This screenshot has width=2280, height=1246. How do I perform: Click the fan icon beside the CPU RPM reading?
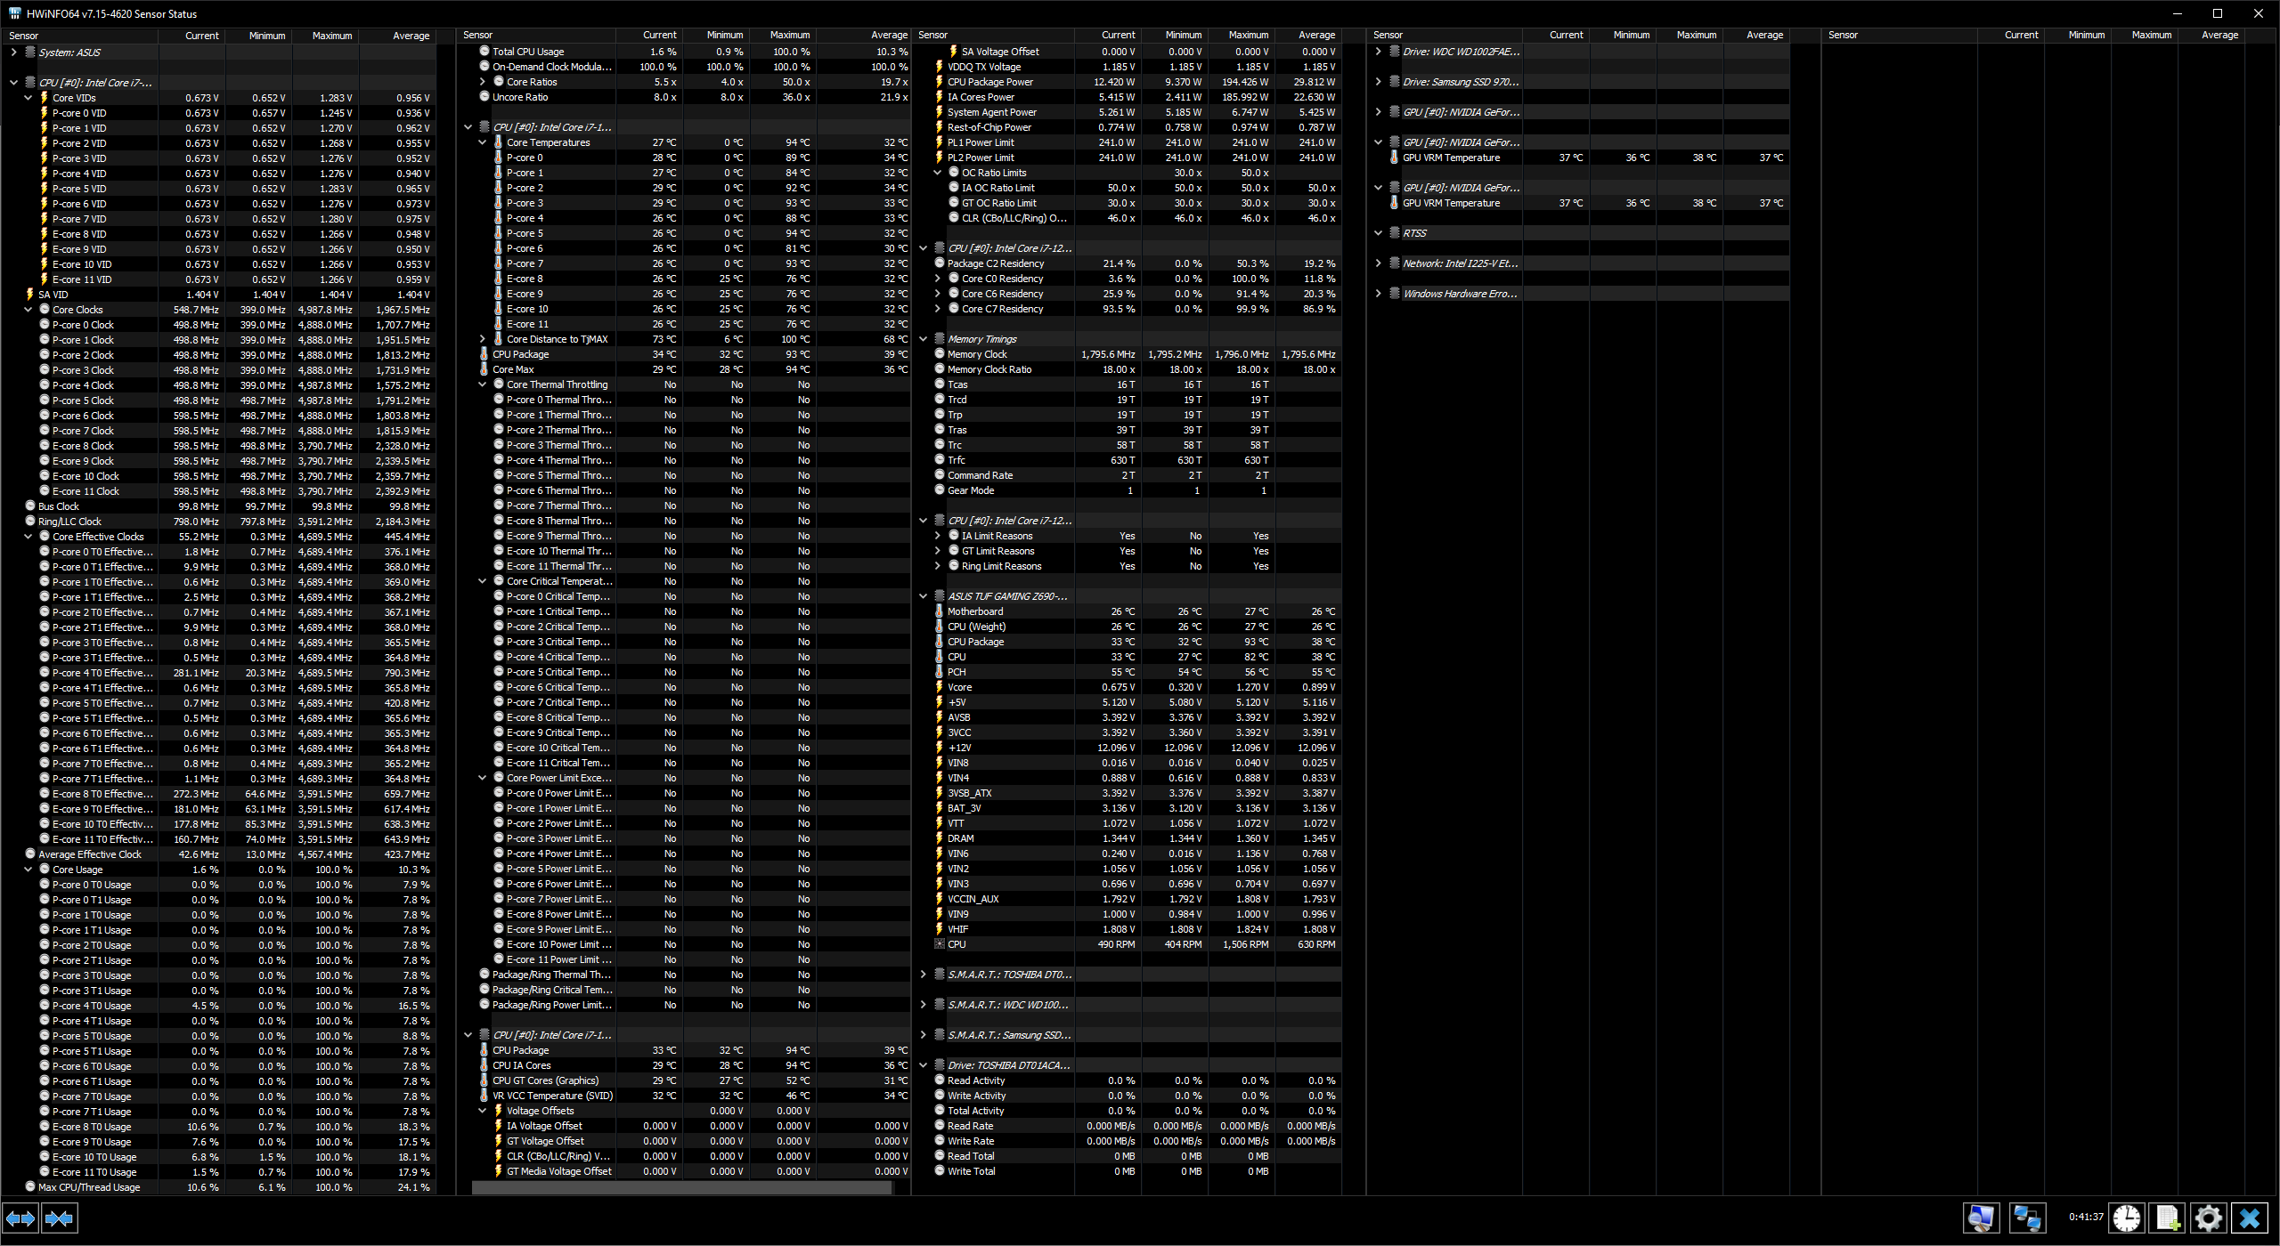click(x=939, y=944)
